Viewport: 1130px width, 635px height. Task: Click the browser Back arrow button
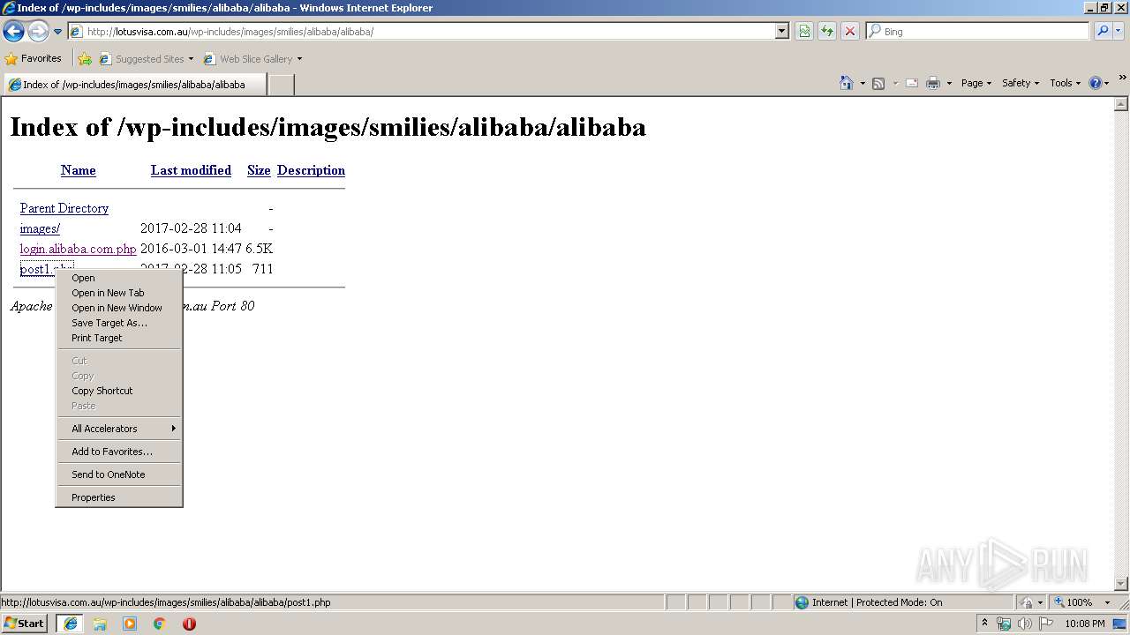tap(14, 32)
